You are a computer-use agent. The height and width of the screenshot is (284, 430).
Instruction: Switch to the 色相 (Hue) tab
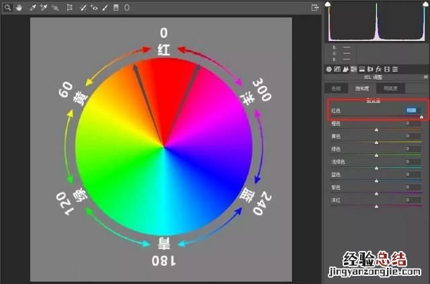pyautogui.click(x=336, y=88)
